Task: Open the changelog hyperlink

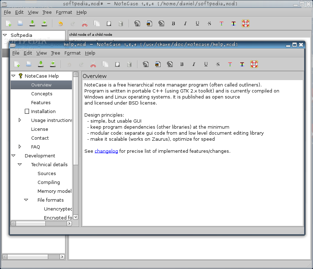Action: [106, 151]
